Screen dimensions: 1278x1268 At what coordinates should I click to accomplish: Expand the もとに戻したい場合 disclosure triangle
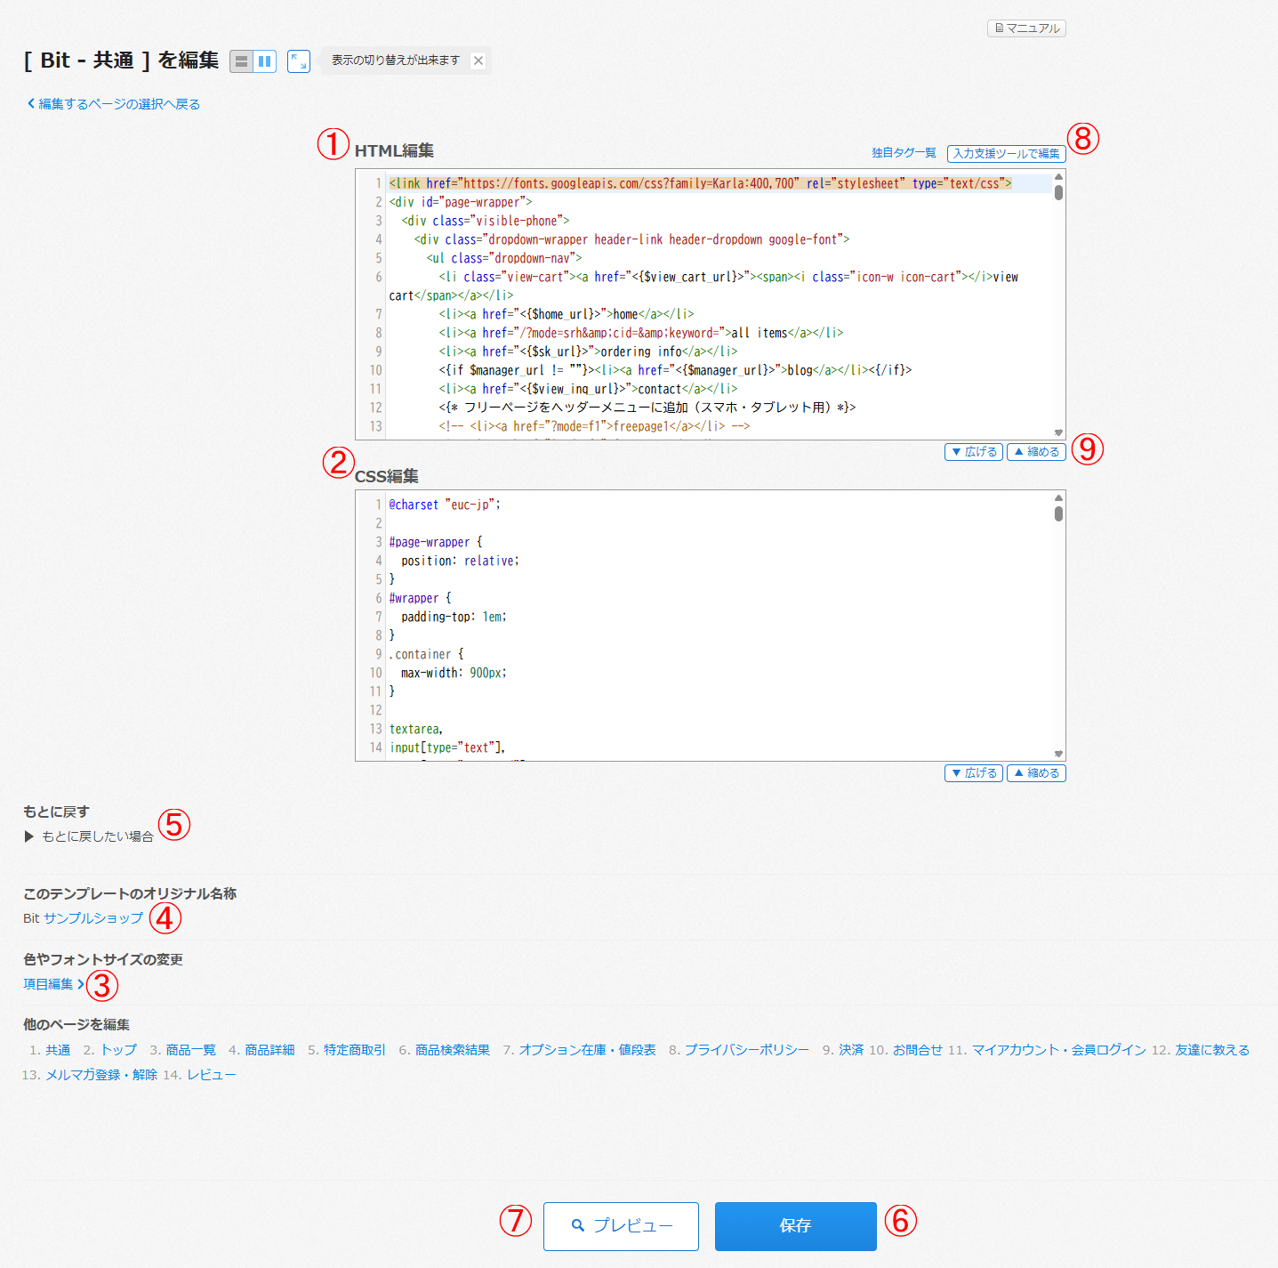point(29,836)
